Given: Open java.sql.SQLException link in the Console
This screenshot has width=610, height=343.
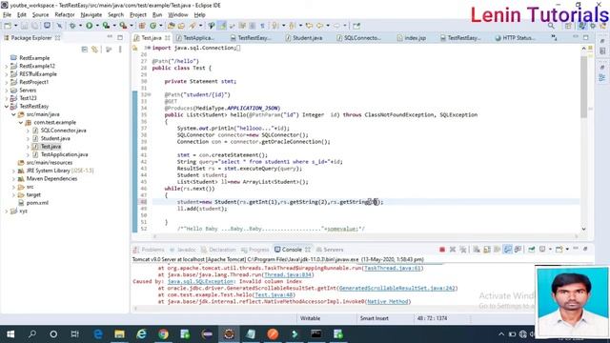Looking at the screenshot, I should click(x=200, y=282).
